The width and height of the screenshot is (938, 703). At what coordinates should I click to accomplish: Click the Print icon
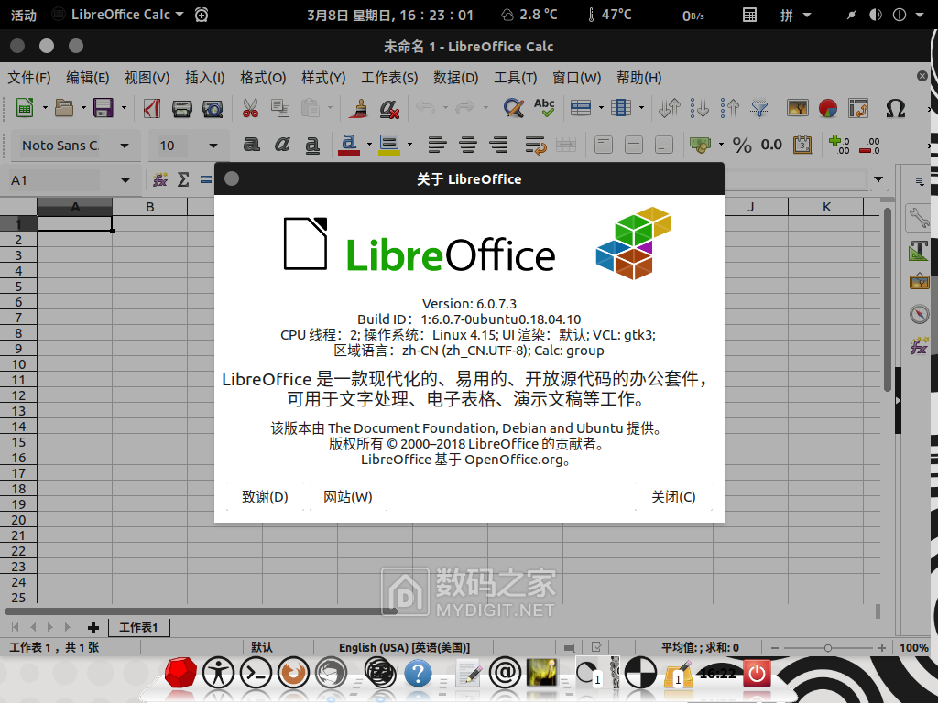pyautogui.click(x=182, y=108)
